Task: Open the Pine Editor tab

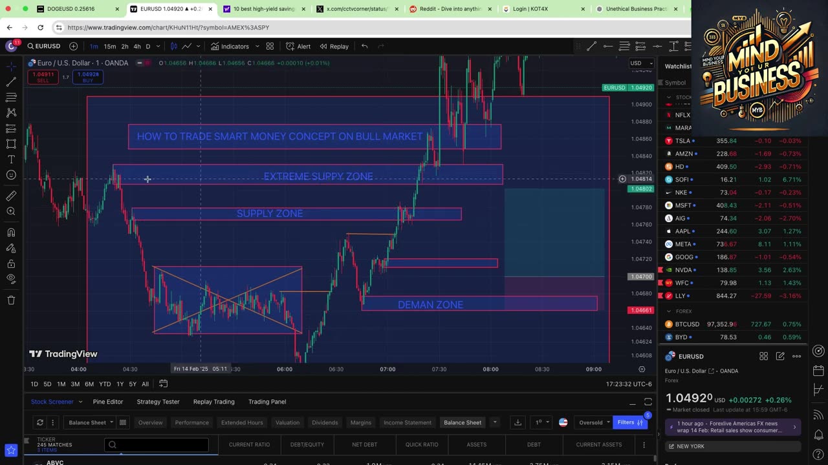Action: coord(108,402)
